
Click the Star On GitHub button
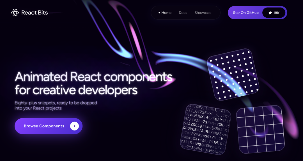pos(257,13)
